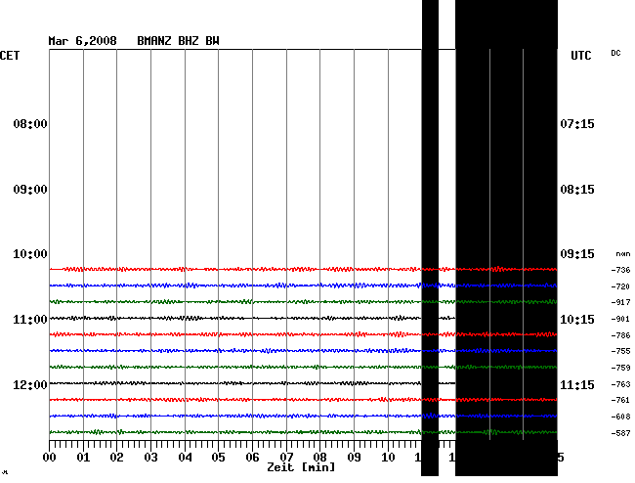Click the DC value '-755'
The height and width of the screenshot is (483, 635).
pos(620,351)
